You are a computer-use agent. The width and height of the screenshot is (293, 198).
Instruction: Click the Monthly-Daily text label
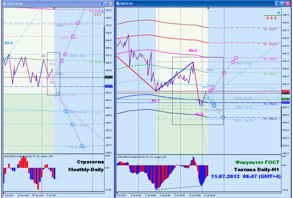pyautogui.click(x=86, y=170)
